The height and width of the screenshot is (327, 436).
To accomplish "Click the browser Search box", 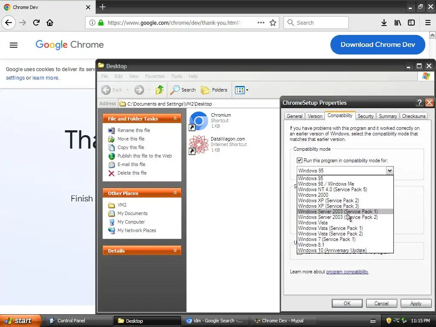I will click(x=316, y=23).
